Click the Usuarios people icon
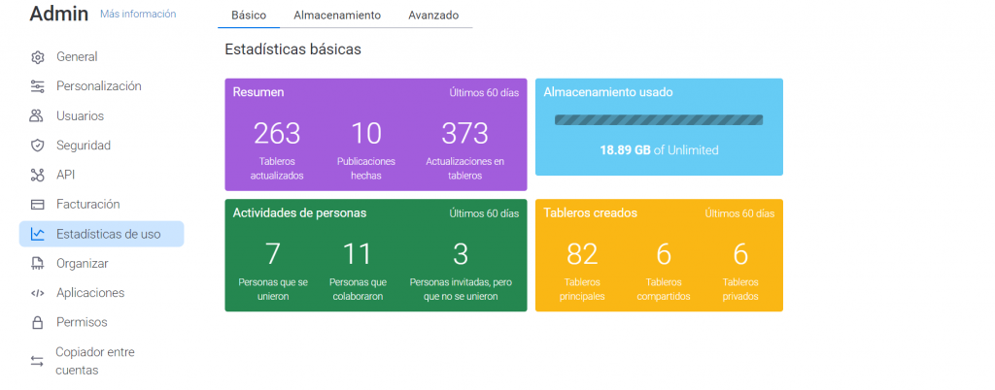Image resolution: width=995 pixels, height=390 pixels. [x=37, y=116]
